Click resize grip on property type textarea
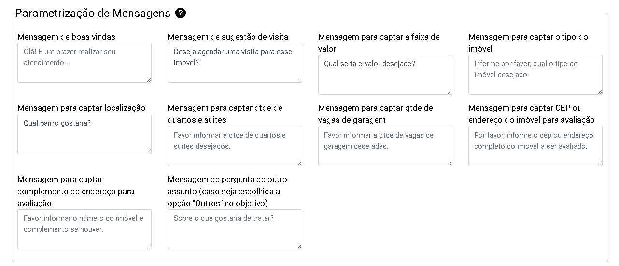 click(x=600, y=91)
